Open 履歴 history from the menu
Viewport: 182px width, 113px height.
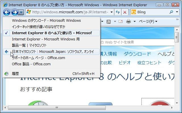51,74
